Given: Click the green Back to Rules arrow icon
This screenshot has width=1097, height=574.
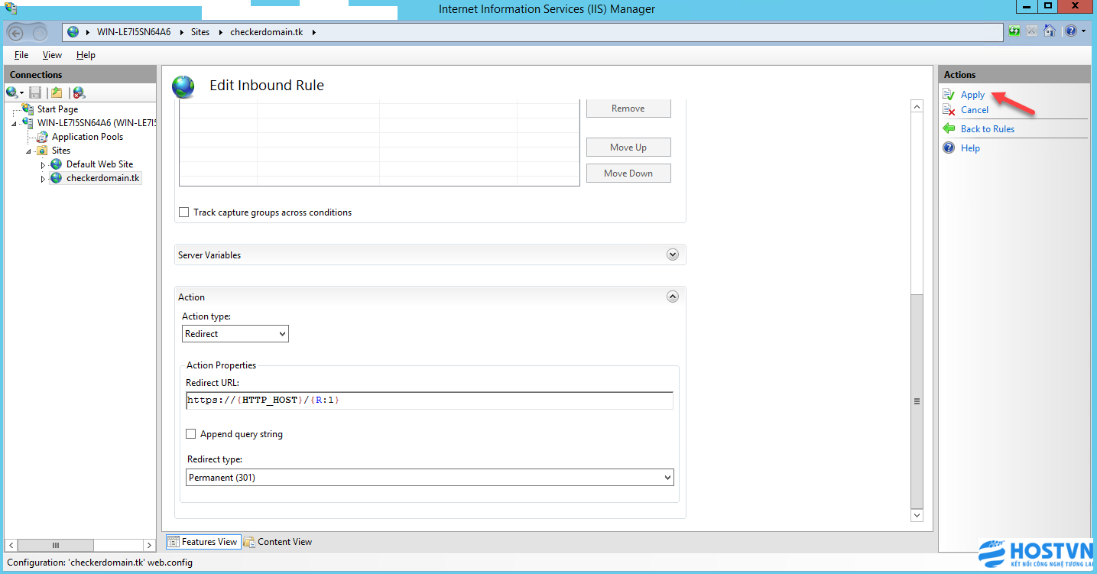Looking at the screenshot, I should coord(949,128).
